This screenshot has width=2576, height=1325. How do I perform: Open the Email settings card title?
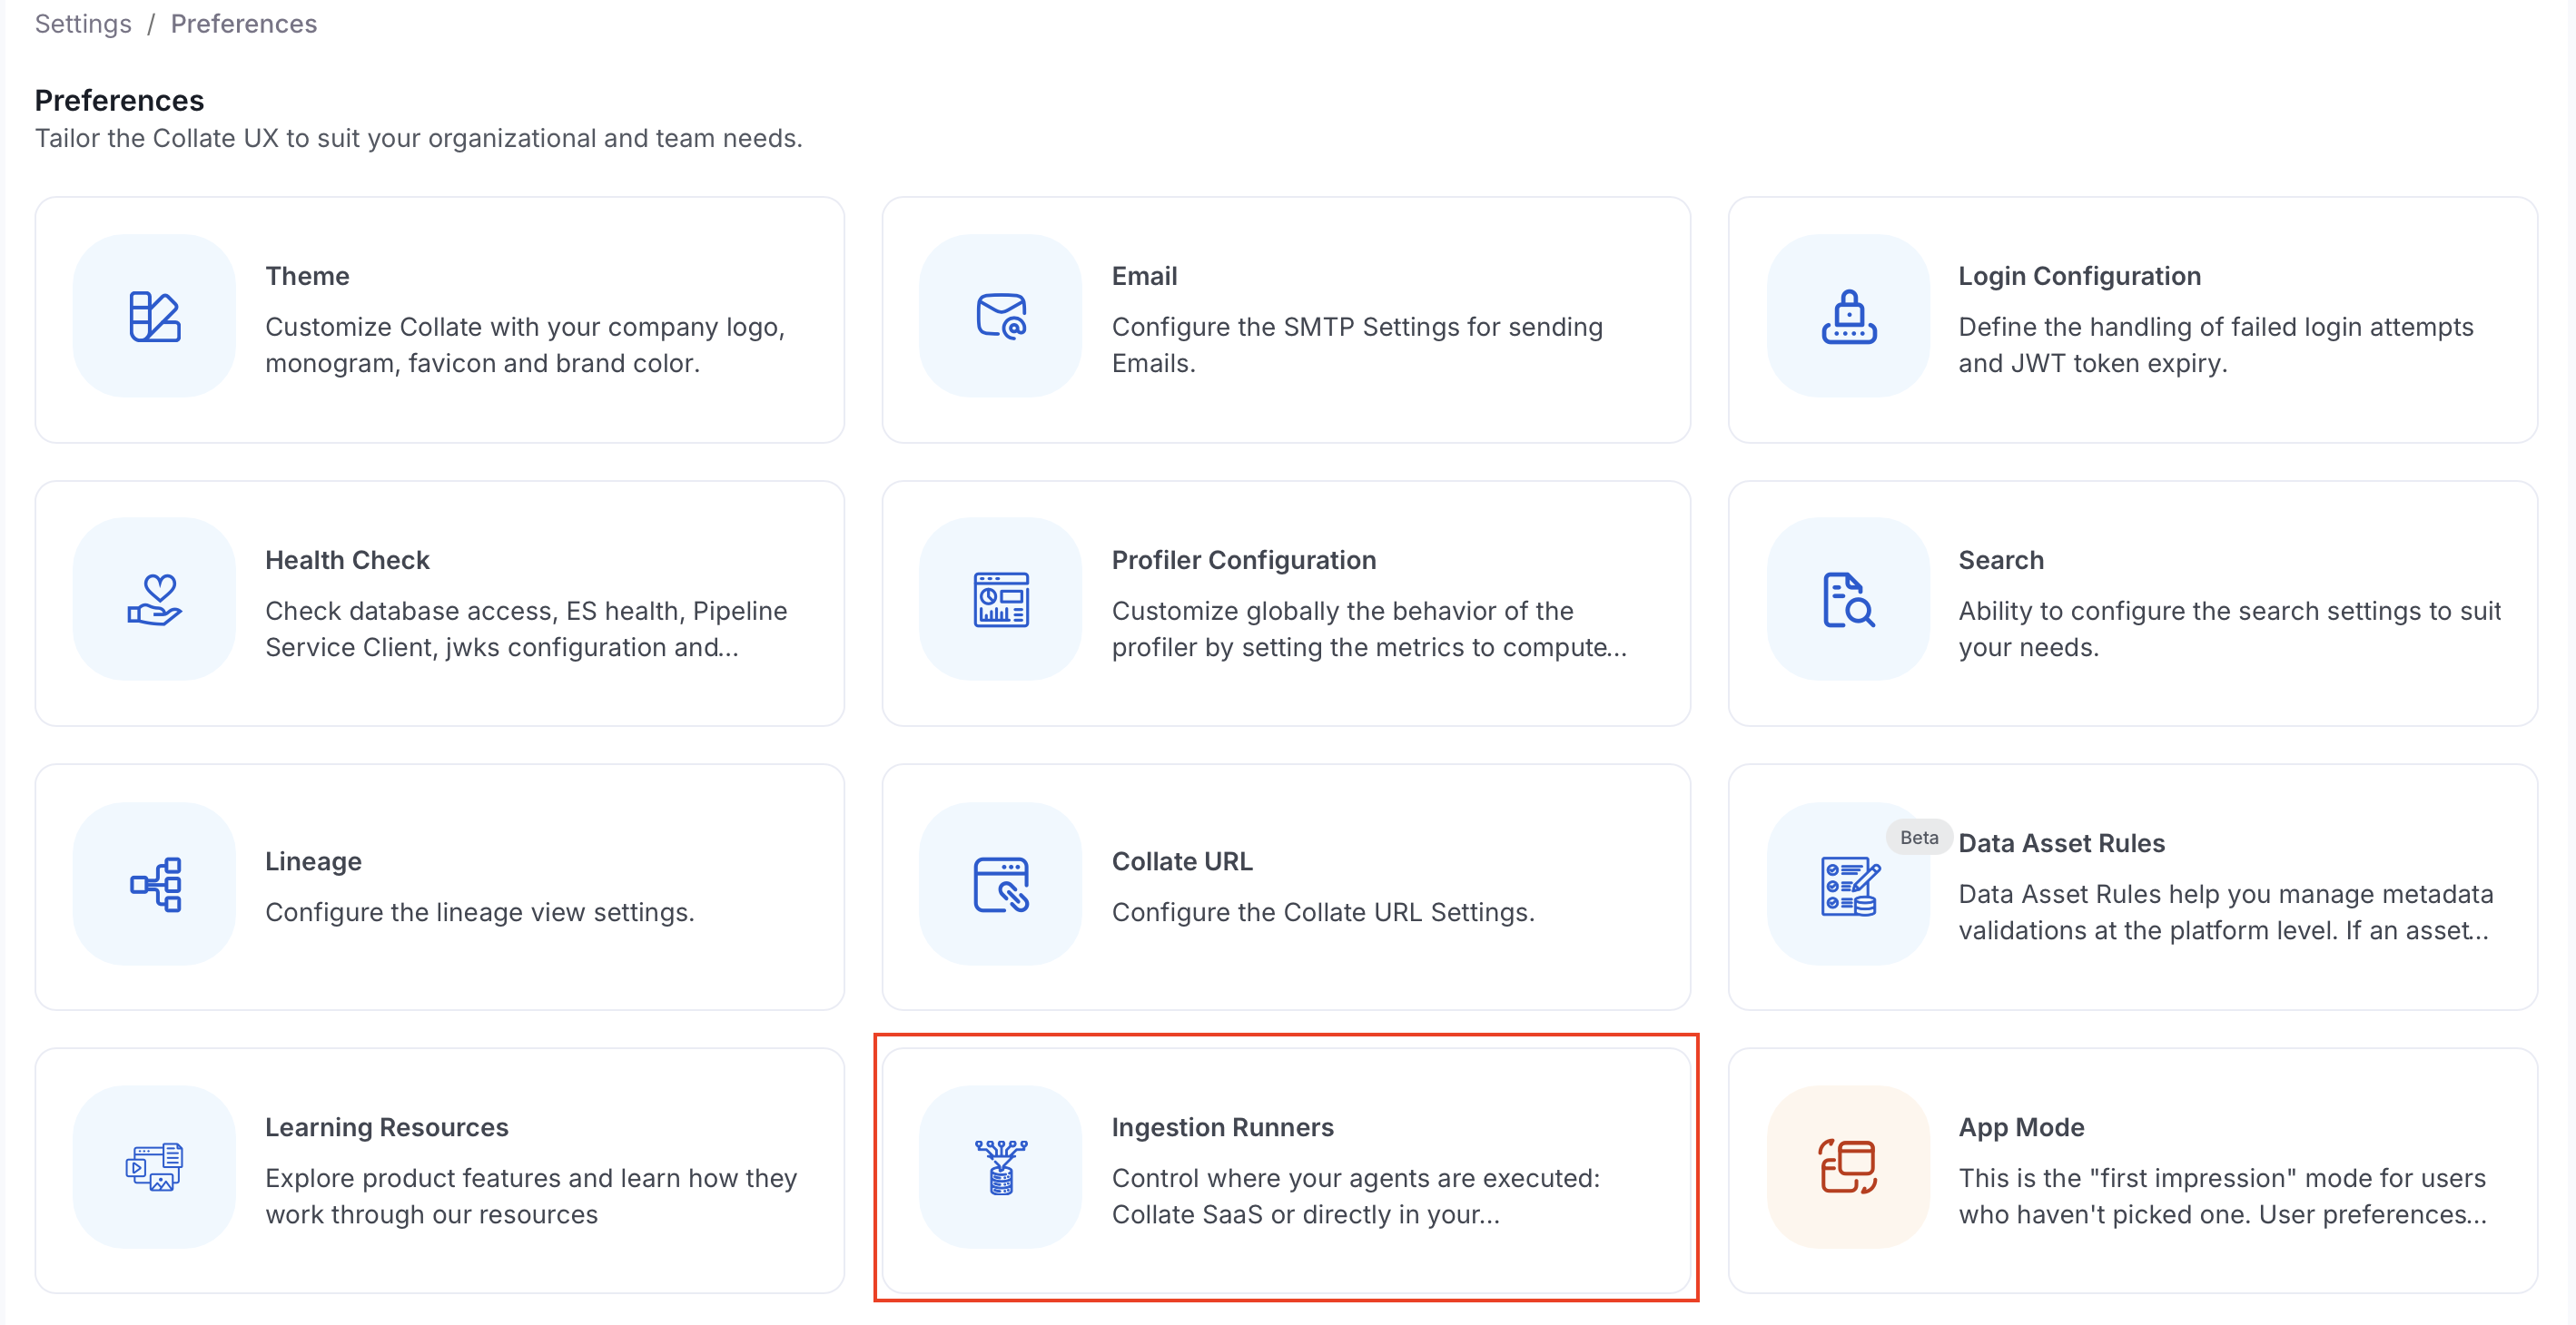tap(1144, 276)
